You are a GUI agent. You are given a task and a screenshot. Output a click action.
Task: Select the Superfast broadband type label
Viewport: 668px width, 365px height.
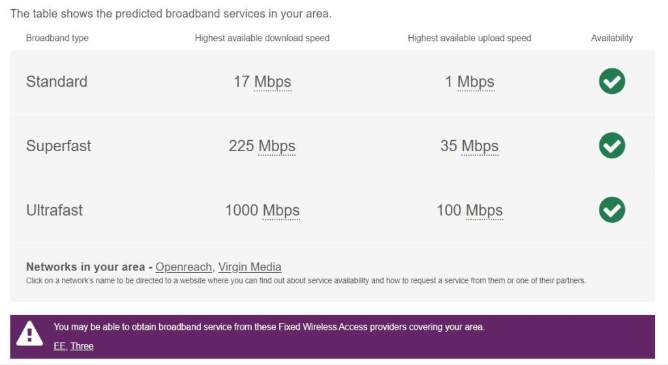pyautogui.click(x=59, y=146)
